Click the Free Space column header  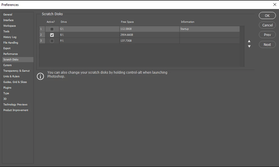coord(127,22)
